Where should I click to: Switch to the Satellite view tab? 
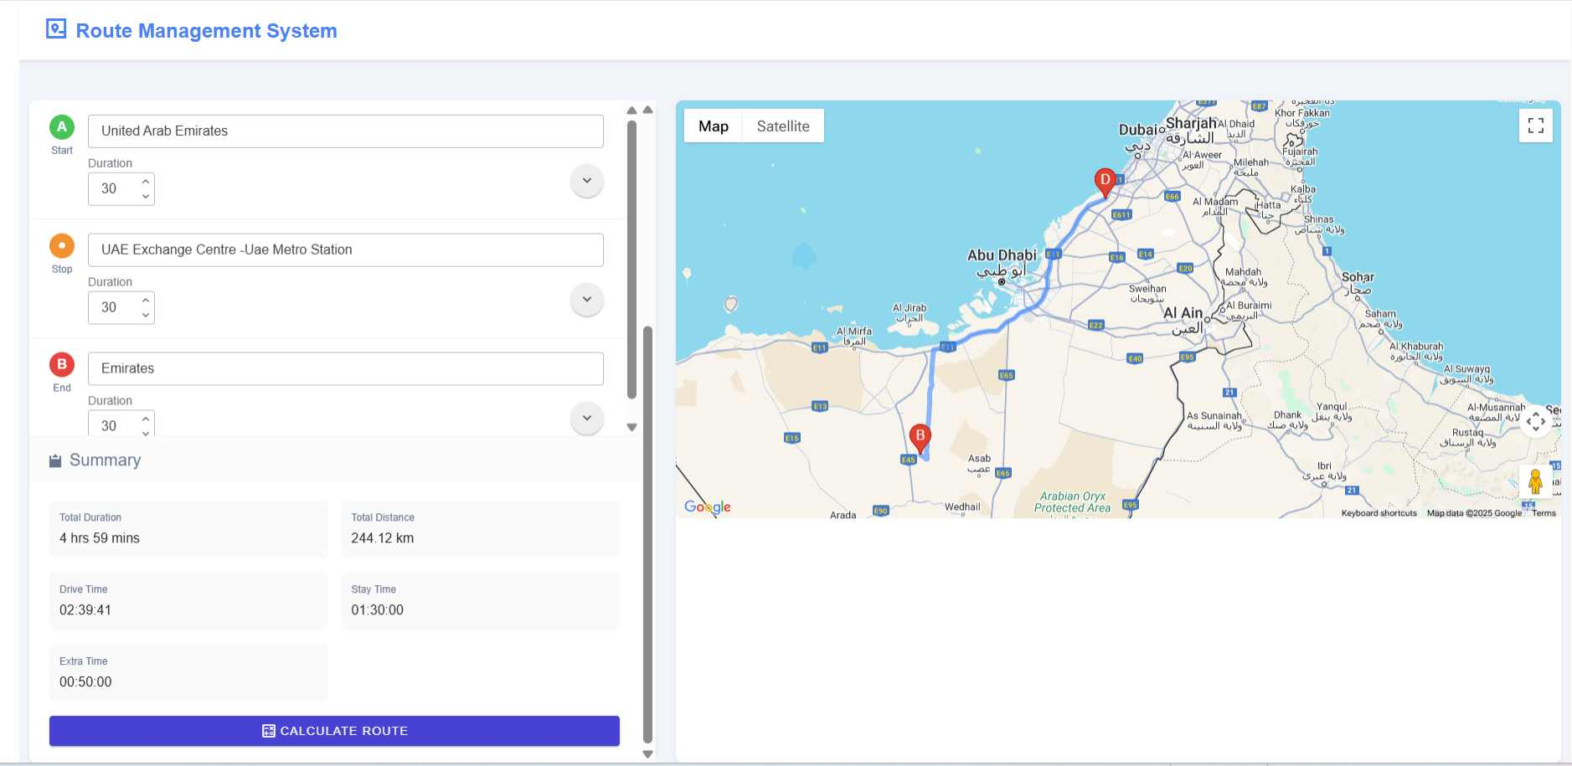tap(783, 126)
